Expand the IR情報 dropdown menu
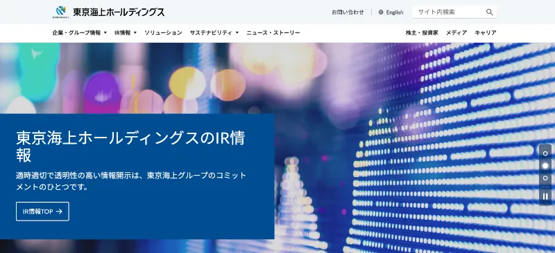The width and height of the screenshot is (555, 253). click(x=126, y=32)
